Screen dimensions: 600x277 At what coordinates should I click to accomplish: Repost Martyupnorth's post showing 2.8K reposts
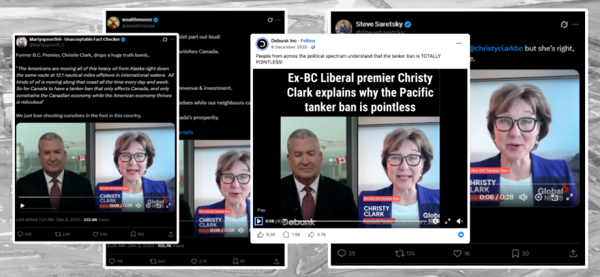[x=63, y=234]
